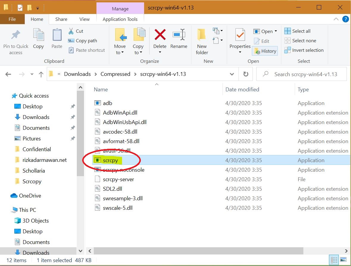The height and width of the screenshot is (266, 351).
Task: Select AdbWinUsbApi.dll file
Action: [x=125, y=122]
